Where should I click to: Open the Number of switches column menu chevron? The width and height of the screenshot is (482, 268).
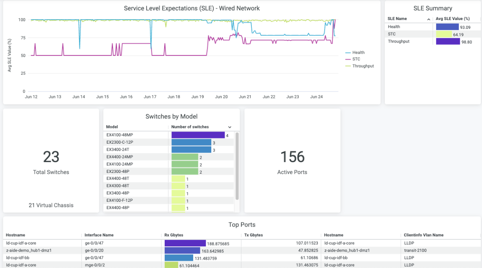(x=229, y=126)
